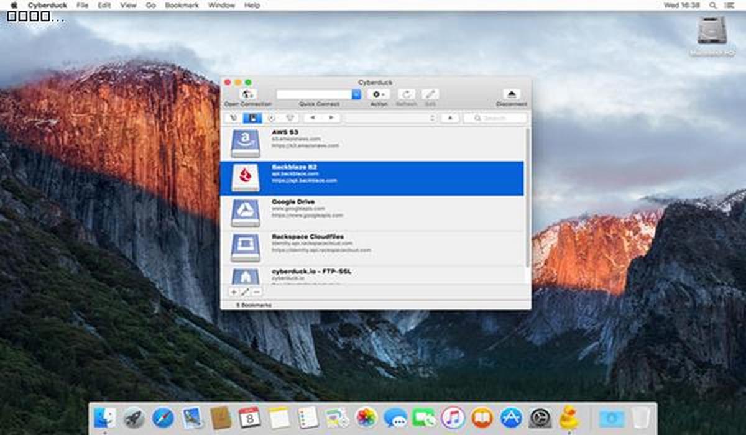Expand the Quick Connect dropdown
This screenshot has width=746, height=435.
(x=356, y=94)
